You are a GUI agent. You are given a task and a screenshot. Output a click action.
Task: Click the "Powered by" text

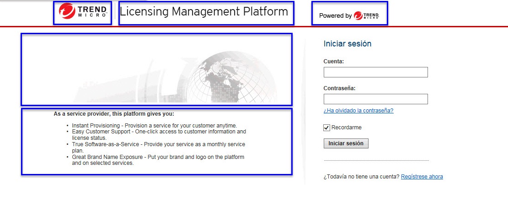(335, 16)
